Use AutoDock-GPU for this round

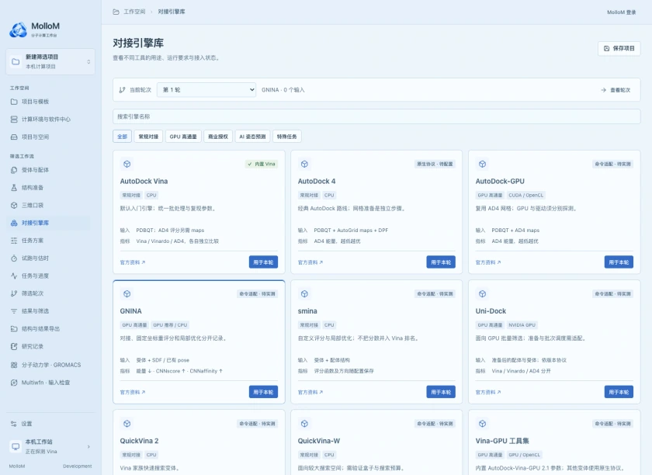tap(619, 262)
